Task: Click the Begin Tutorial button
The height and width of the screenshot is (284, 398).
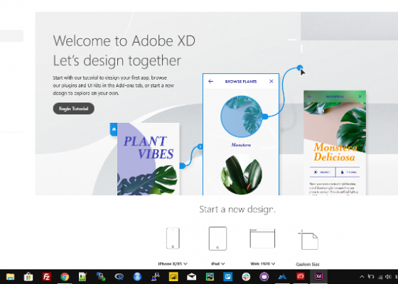Action: (x=74, y=109)
